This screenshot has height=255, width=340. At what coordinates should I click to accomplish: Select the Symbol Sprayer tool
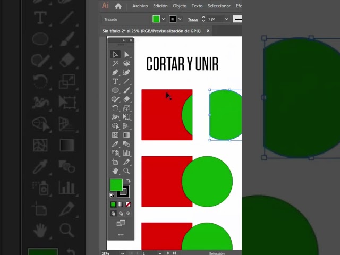pyautogui.click(x=115, y=153)
